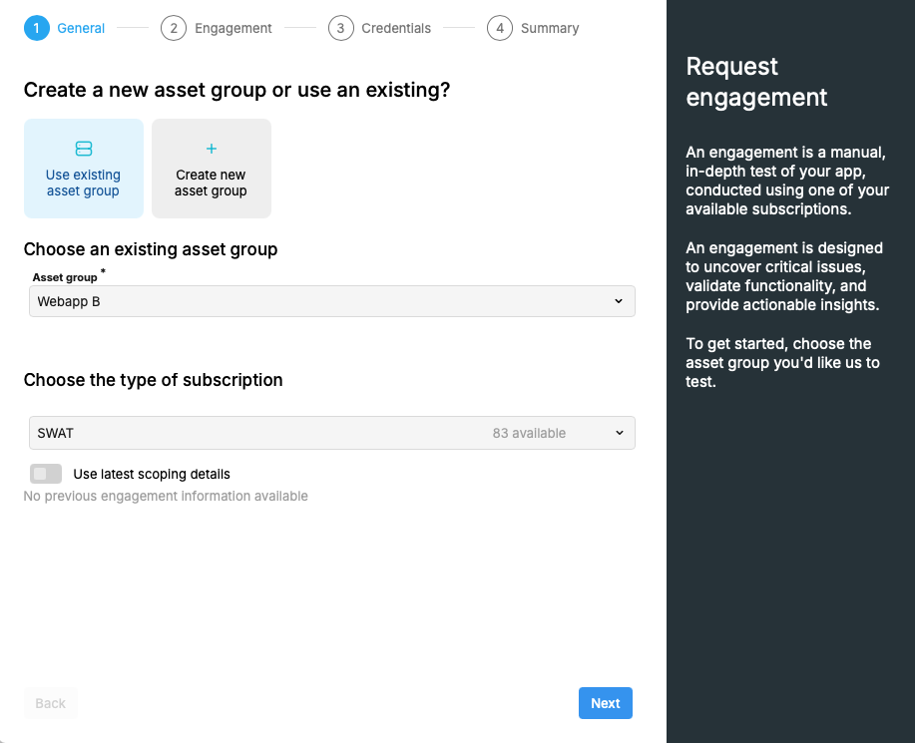Click the step 1 circle number icon
This screenshot has width=915, height=743.
tap(37, 28)
